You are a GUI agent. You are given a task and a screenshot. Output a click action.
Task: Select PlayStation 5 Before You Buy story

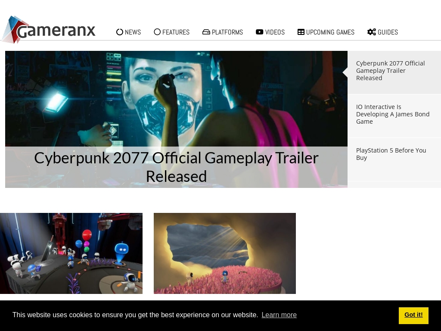pyautogui.click(x=394, y=159)
